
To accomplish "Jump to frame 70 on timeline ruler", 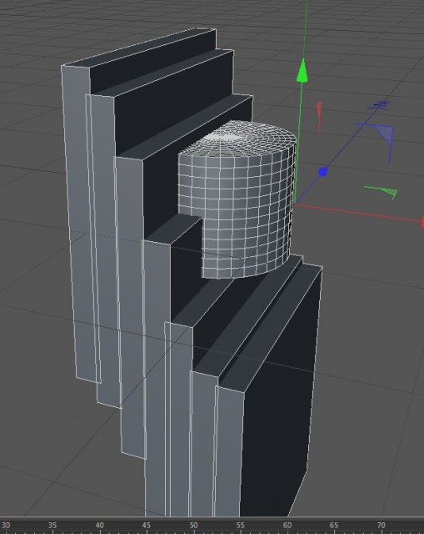I will coord(381,526).
